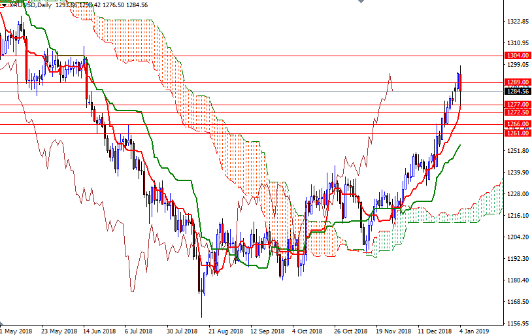Image resolution: width=532 pixels, height=336 pixels.
Task: Click the 1304.00 red price level tag
Action: (517, 56)
